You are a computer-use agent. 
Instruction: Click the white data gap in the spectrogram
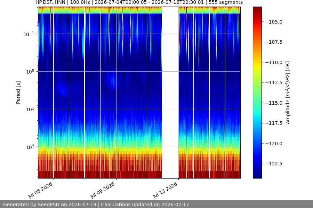[170, 93]
